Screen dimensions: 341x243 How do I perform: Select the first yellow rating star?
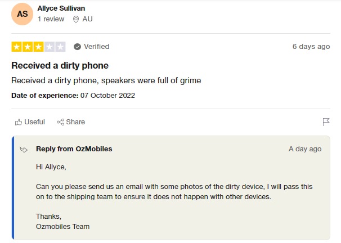16,47
